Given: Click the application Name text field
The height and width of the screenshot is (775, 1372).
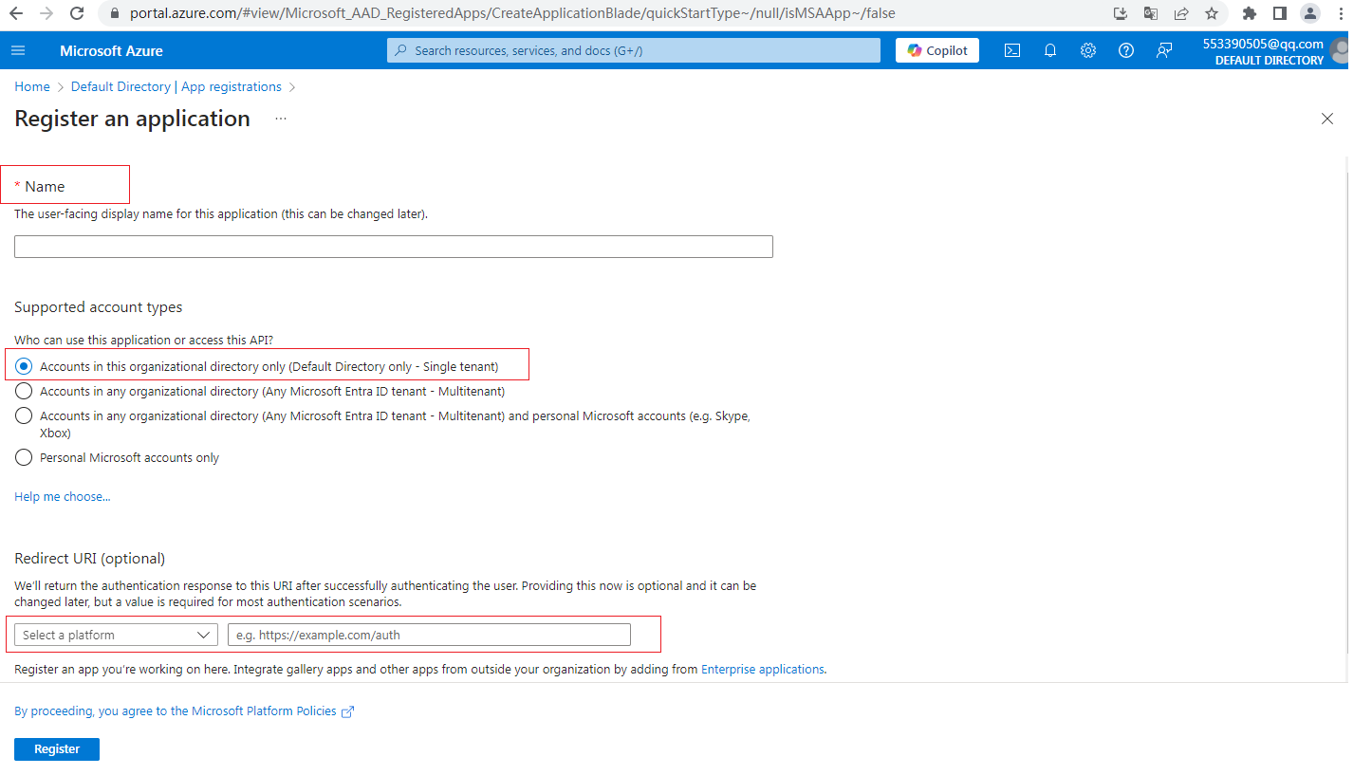Looking at the screenshot, I should 394,247.
